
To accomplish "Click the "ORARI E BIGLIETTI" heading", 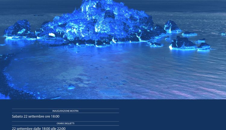I will pyautogui.click(x=65, y=123).
